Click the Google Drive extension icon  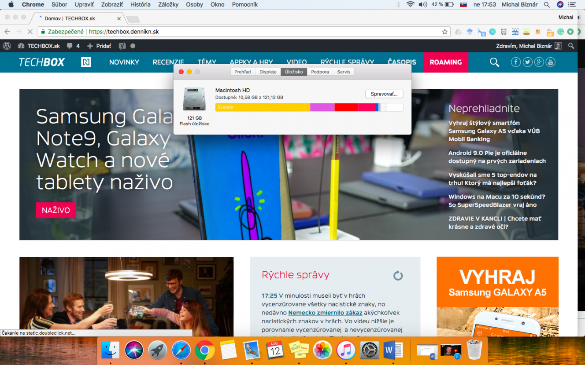pos(458,32)
